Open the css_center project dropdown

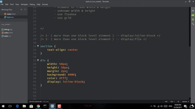tap(6, 25)
